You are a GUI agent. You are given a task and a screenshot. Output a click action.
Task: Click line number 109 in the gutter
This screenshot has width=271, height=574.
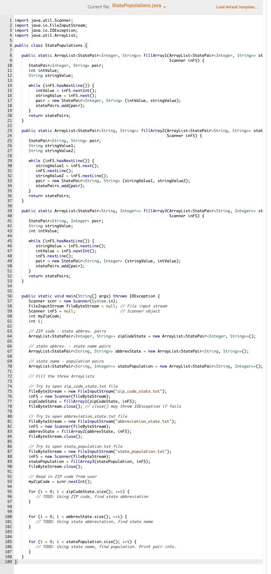click(8, 562)
